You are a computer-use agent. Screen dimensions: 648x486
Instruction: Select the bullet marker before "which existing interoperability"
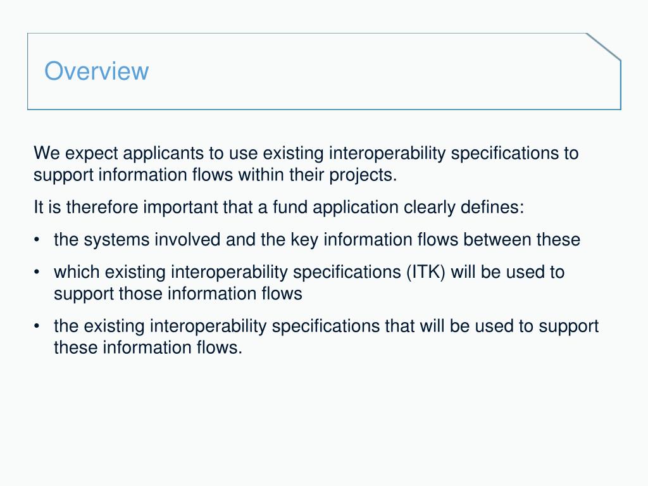(39, 272)
